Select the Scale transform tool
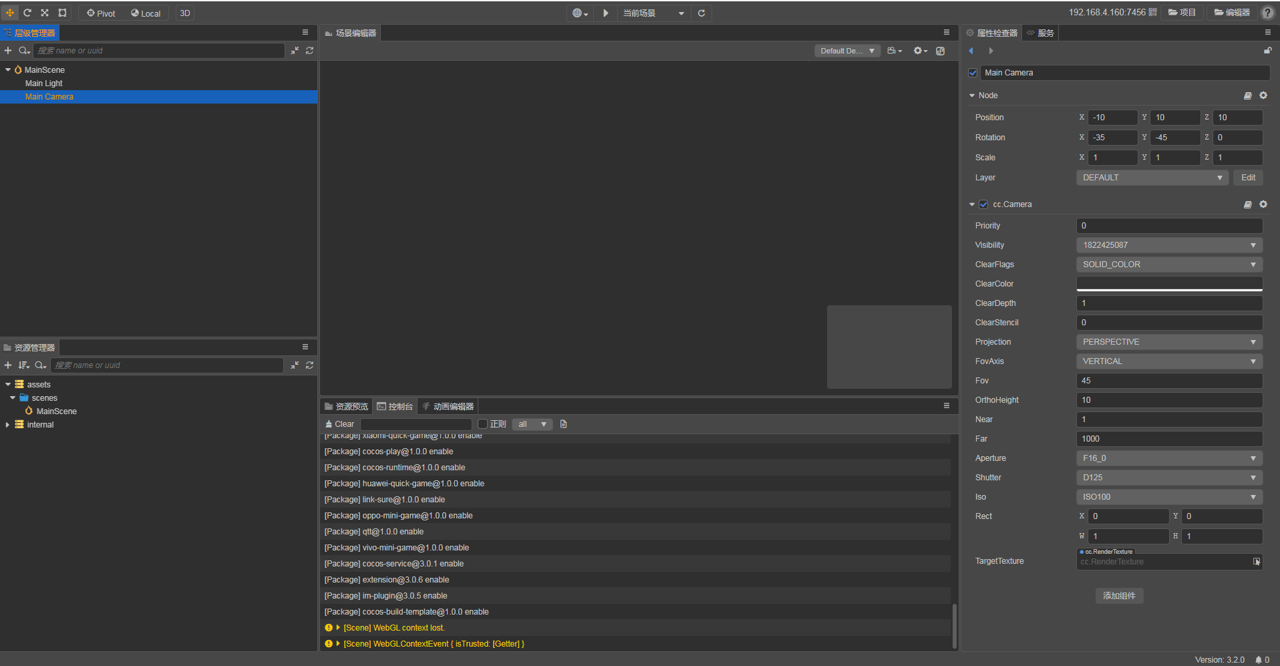This screenshot has width=1280, height=666. tap(45, 13)
